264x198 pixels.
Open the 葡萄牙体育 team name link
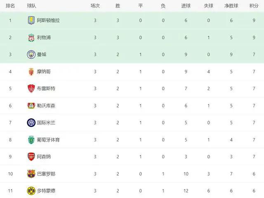(48, 140)
